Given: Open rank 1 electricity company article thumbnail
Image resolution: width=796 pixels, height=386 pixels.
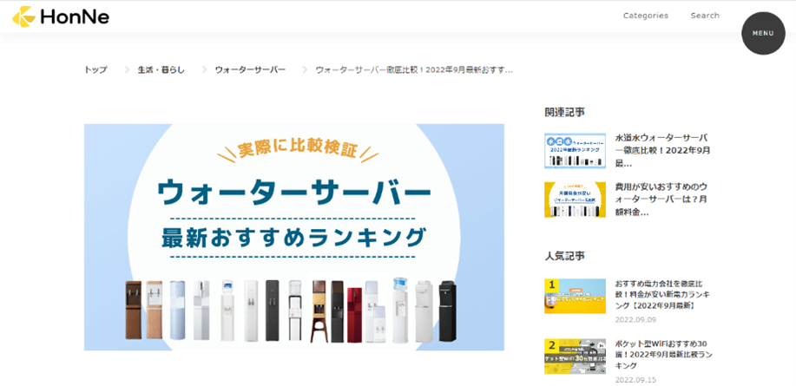Looking at the screenshot, I should 575,296.
